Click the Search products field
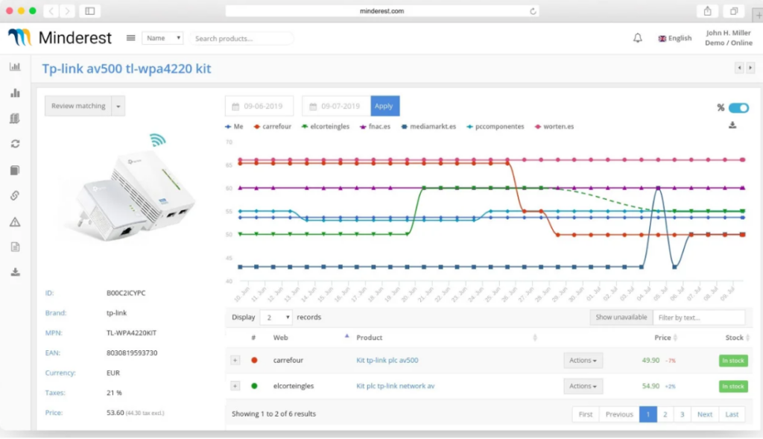Image resolution: width=763 pixels, height=439 pixels. click(241, 39)
